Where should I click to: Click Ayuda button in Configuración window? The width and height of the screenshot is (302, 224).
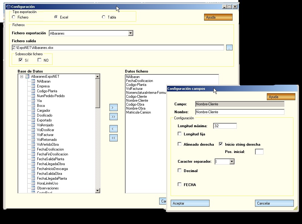[218, 17]
